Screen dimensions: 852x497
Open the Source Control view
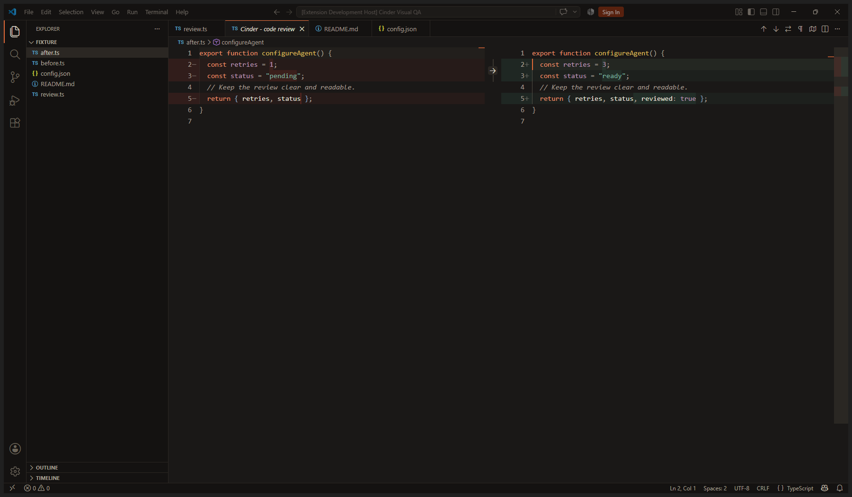point(15,77)
